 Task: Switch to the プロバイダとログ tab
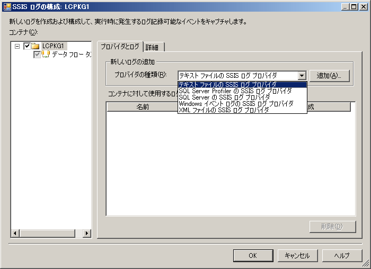pyautogui.click(x=120, y=47)
